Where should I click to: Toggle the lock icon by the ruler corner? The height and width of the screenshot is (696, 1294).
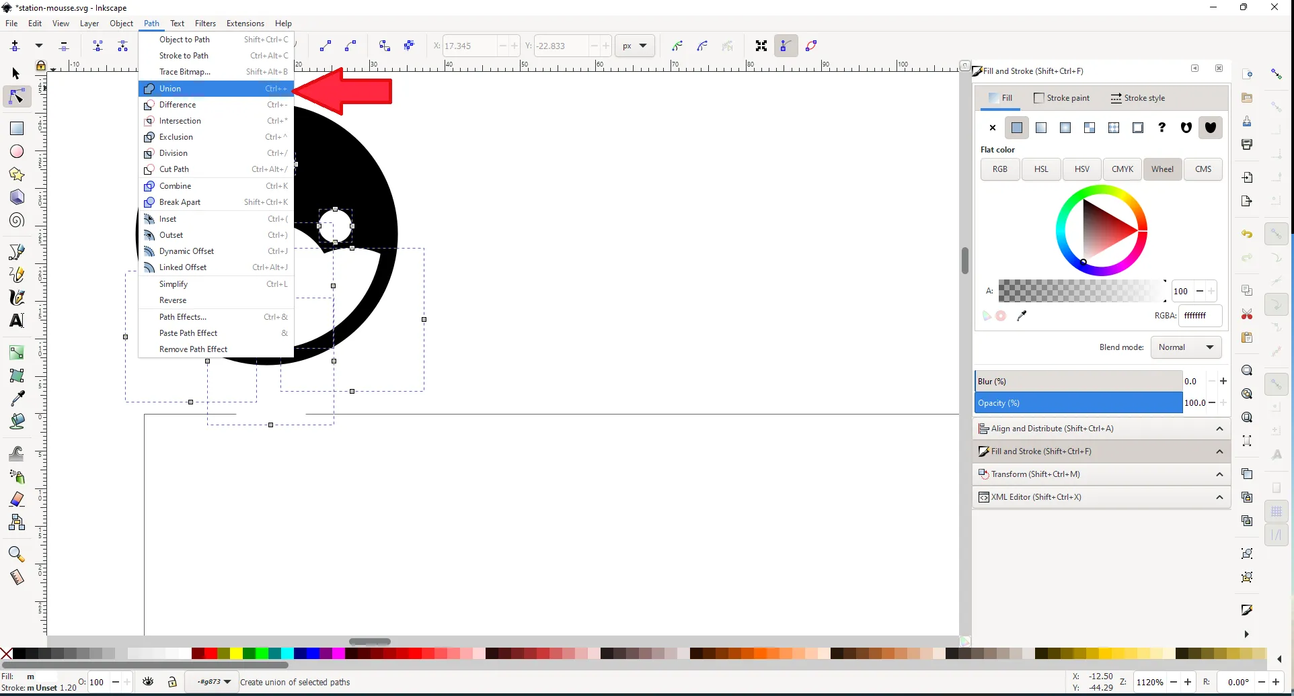pyautogui.click(x=41, y=66)
